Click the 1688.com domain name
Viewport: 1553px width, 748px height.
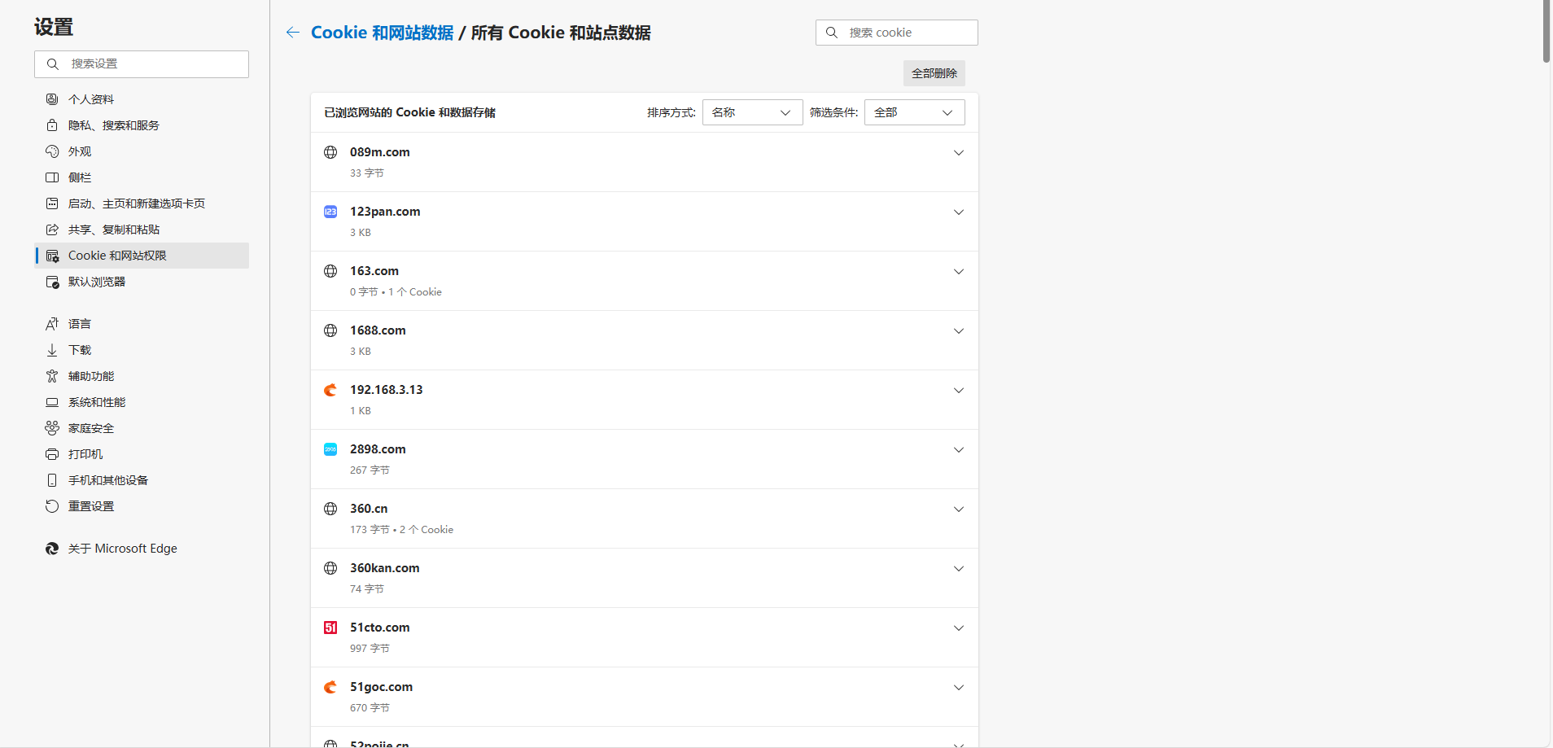coord(378,330)
